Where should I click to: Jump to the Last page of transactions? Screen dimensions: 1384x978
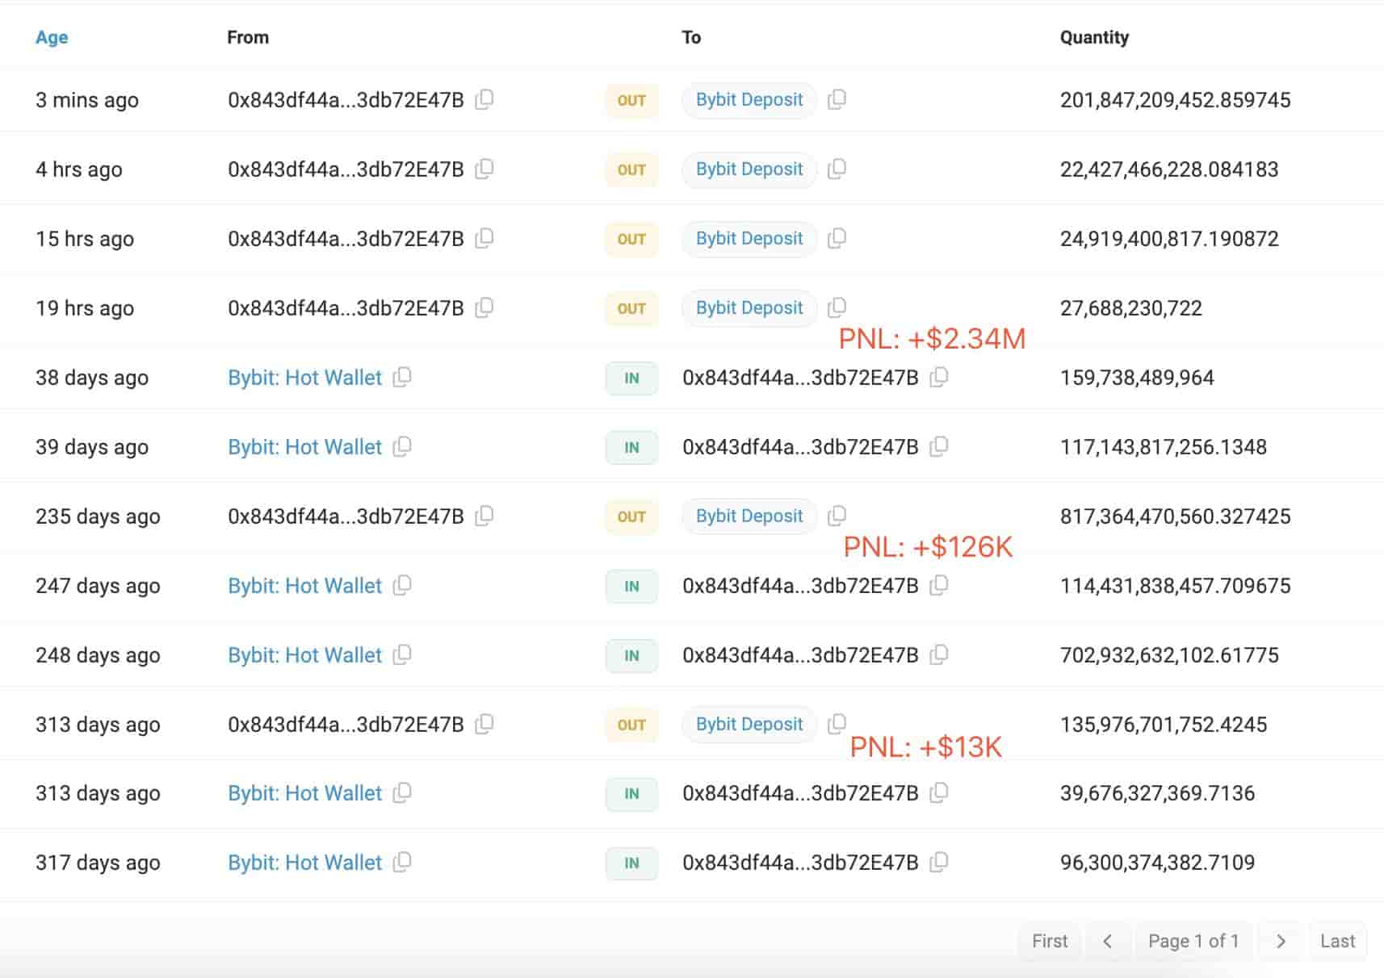tap(1337, 941)
